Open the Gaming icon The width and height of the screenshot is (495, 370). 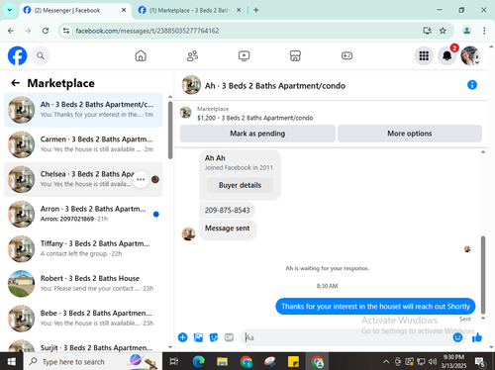(346, 55)
